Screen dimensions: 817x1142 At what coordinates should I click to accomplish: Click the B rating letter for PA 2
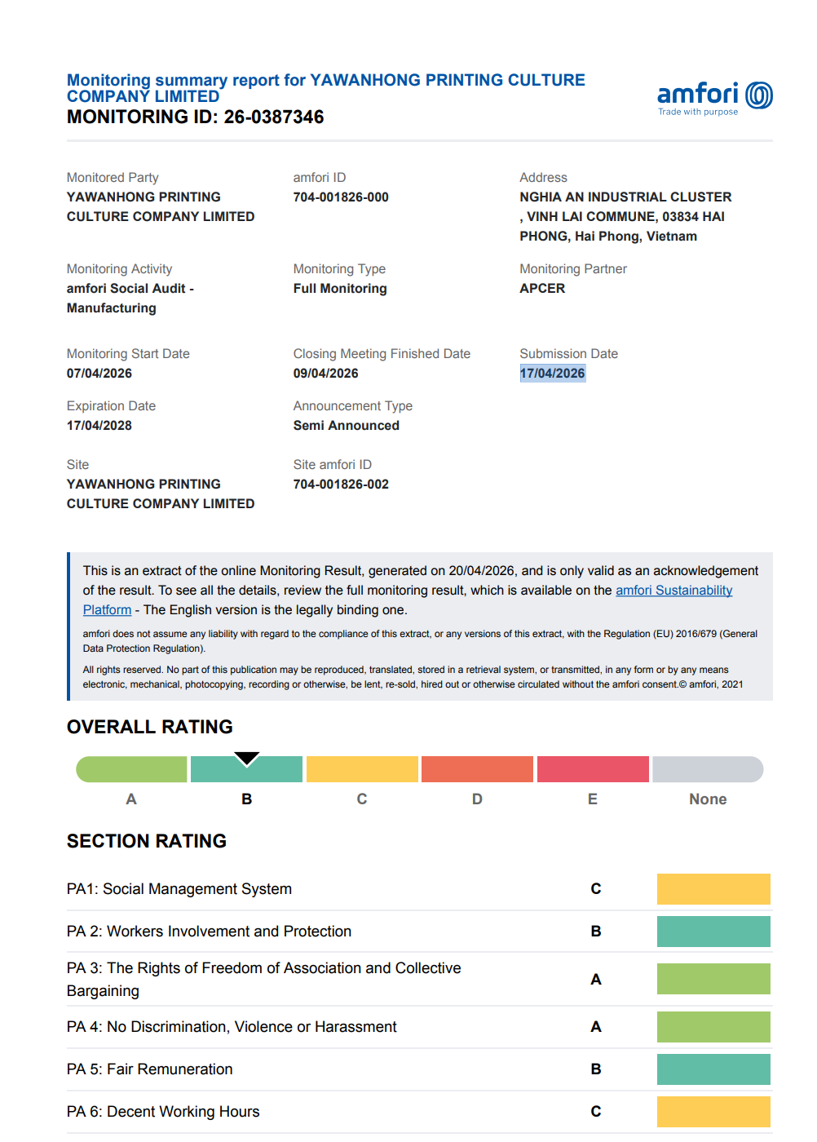596,932
